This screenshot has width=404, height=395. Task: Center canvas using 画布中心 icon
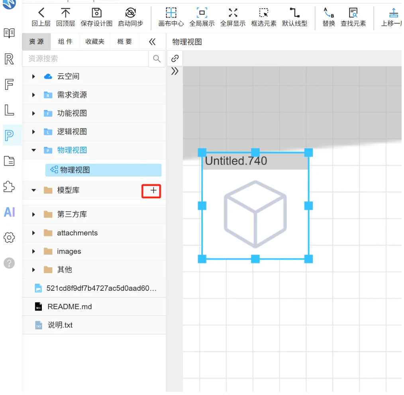pos(171,13)
